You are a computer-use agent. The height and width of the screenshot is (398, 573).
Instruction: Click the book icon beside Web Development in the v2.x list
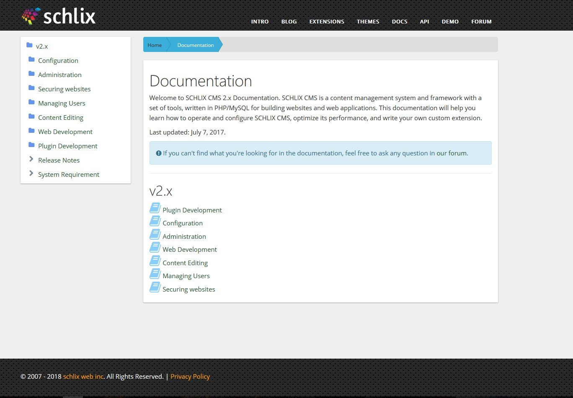pos(155,248)
